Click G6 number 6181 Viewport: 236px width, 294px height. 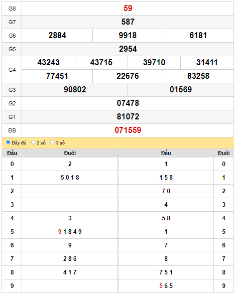point(198,36)
